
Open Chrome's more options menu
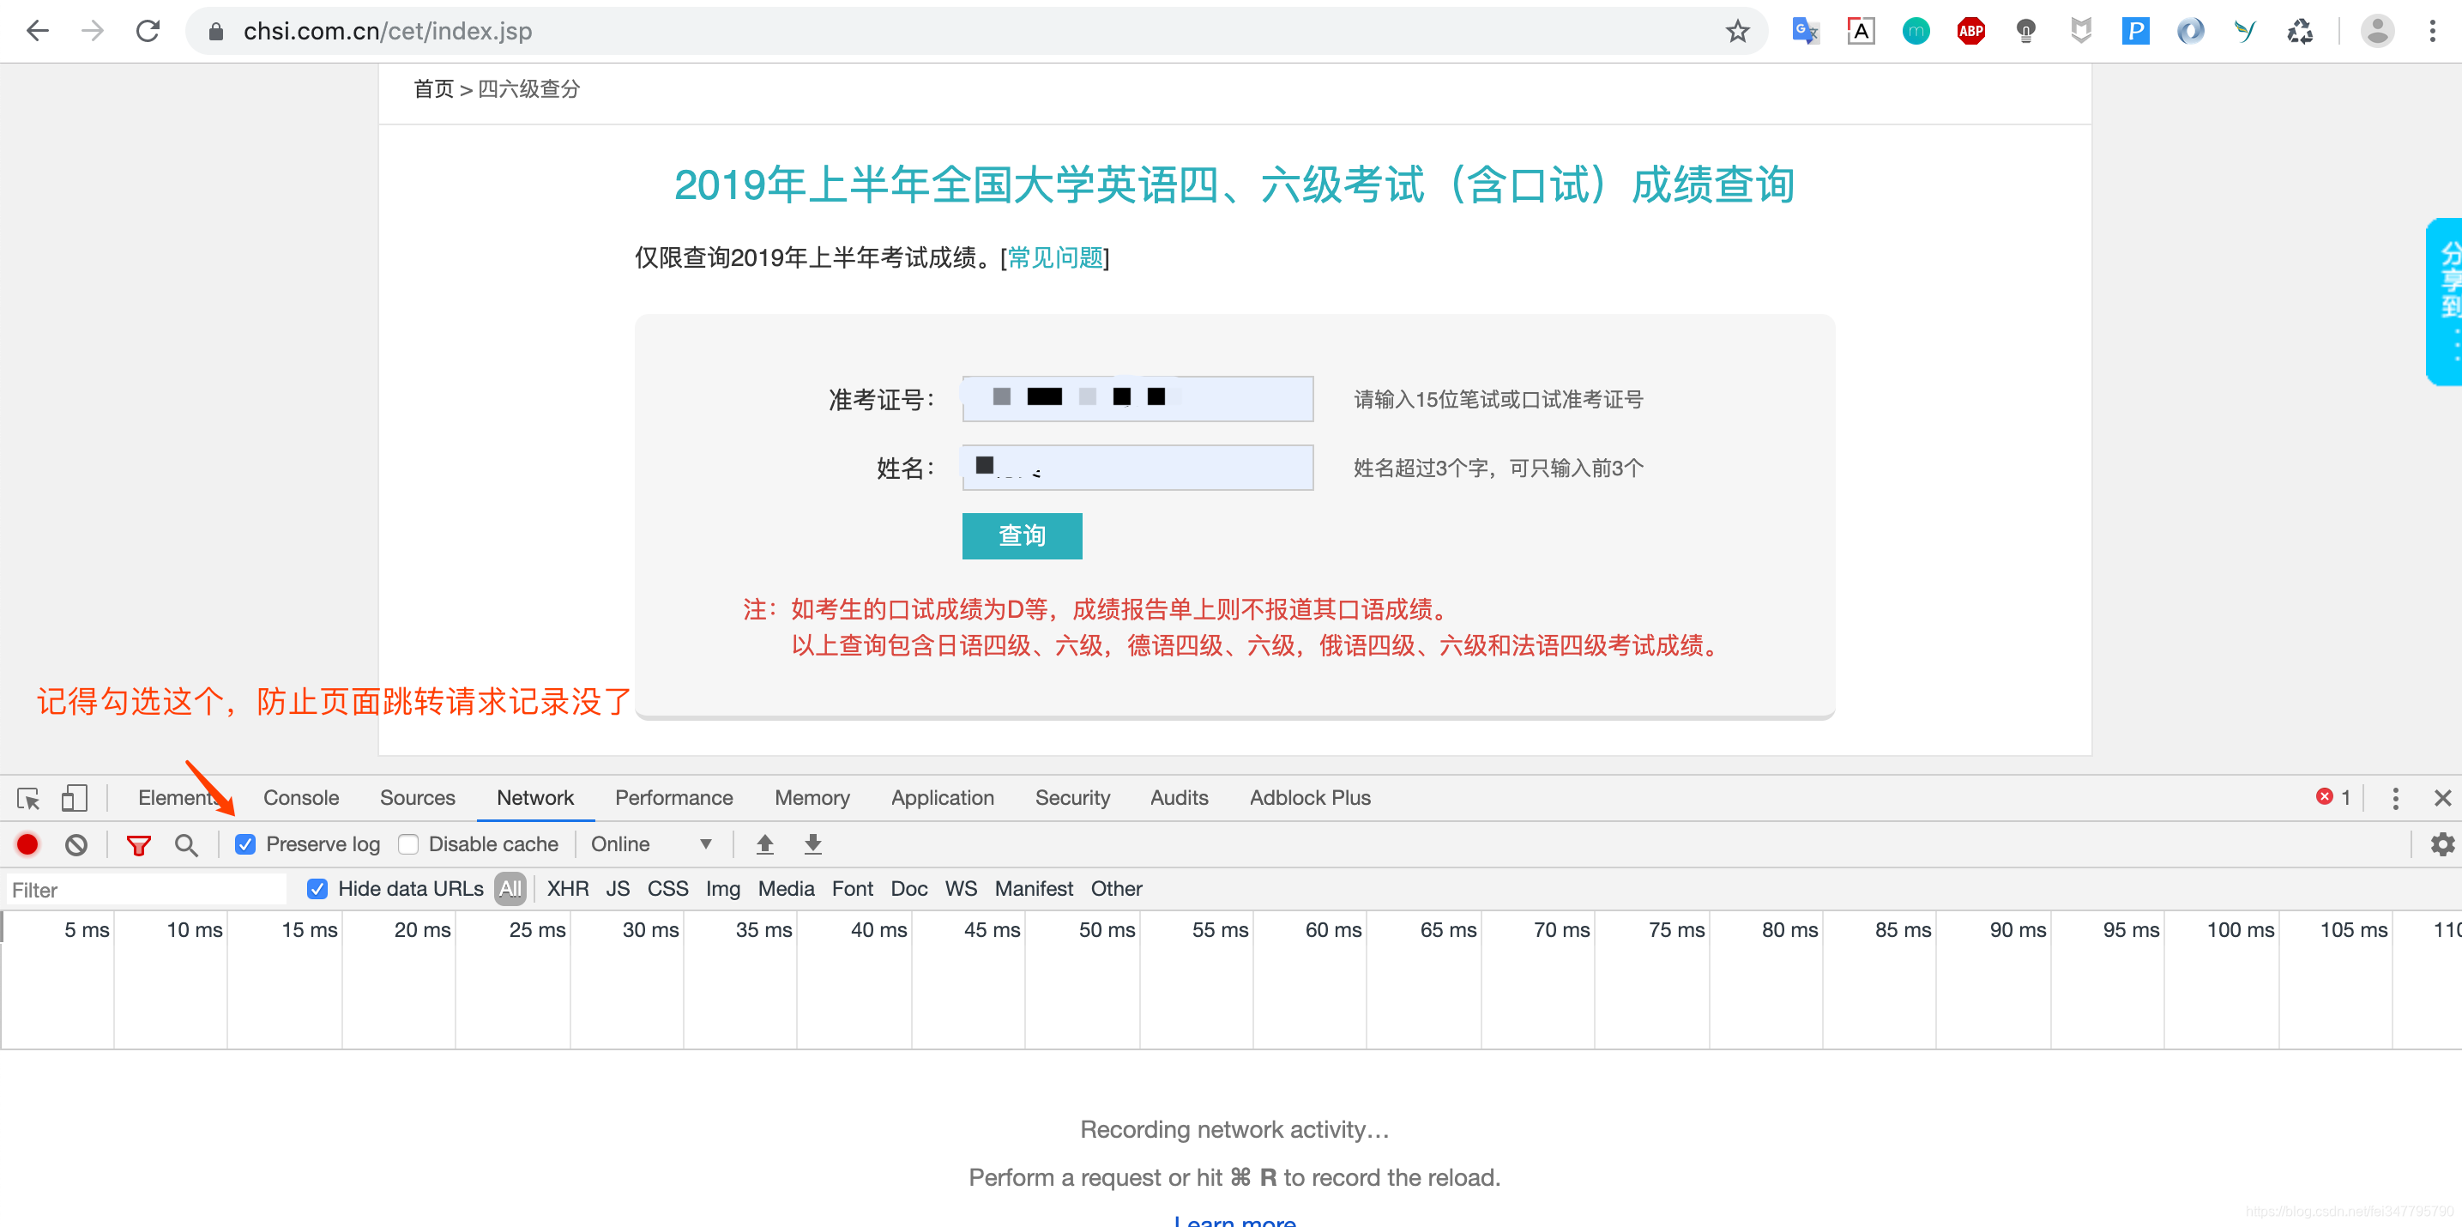click(x=2434, y=31)
